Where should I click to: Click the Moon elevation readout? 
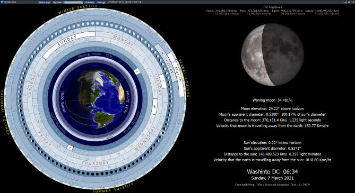click(x=272, y=108)
